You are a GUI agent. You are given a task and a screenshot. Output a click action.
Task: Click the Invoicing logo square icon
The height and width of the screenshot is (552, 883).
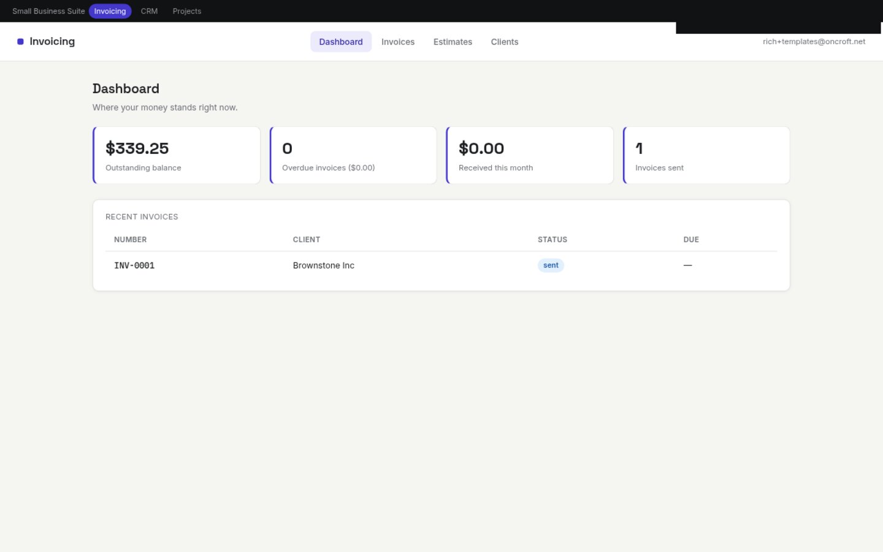click(20, 42)
